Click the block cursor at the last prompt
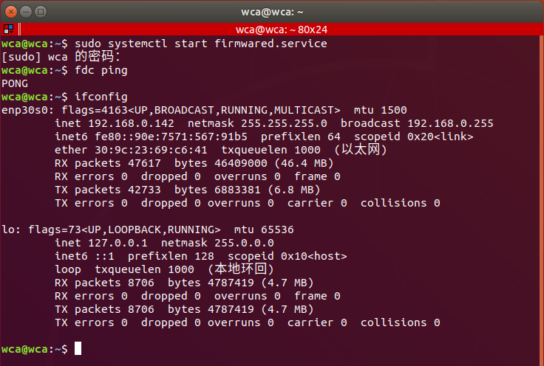The width and height of the screenshot is (544, 366). pos(78,349)
